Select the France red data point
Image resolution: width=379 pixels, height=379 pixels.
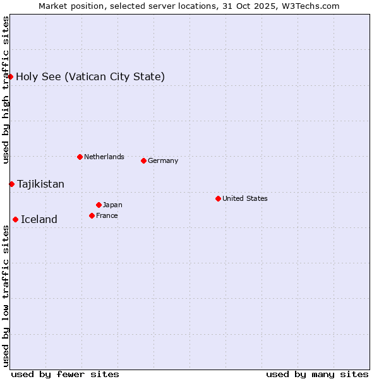pyautogui.click(x=92, y=215)
